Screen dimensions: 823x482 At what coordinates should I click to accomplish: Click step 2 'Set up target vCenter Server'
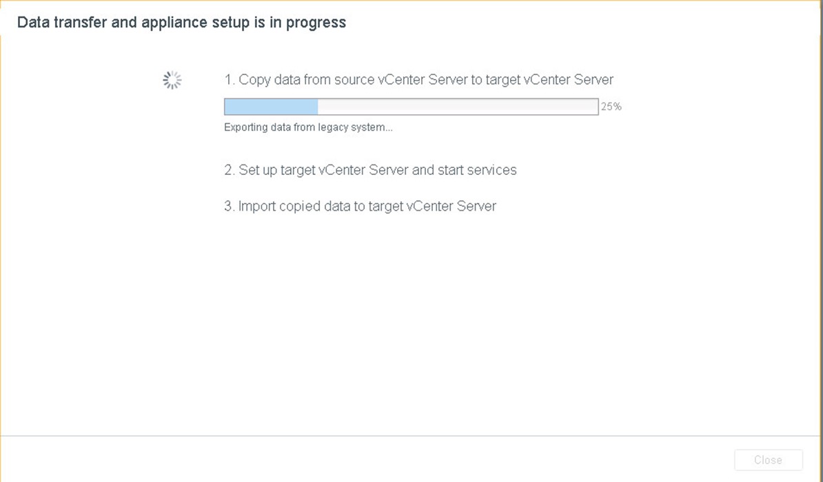pos(371,170)
